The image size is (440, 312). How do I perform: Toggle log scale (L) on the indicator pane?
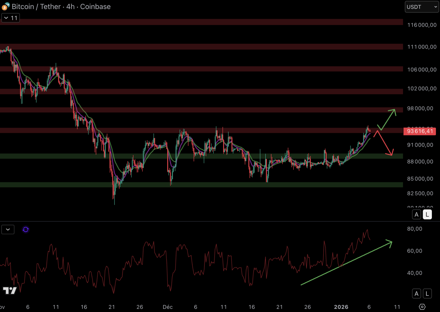click(x=427, y=294)
